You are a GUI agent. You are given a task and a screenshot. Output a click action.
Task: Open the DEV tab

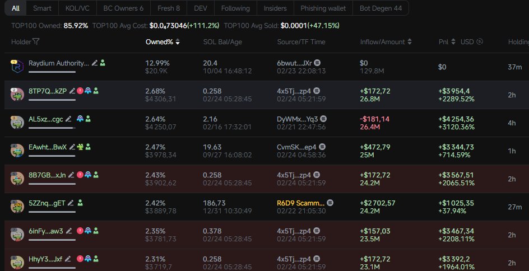(201, 8)
